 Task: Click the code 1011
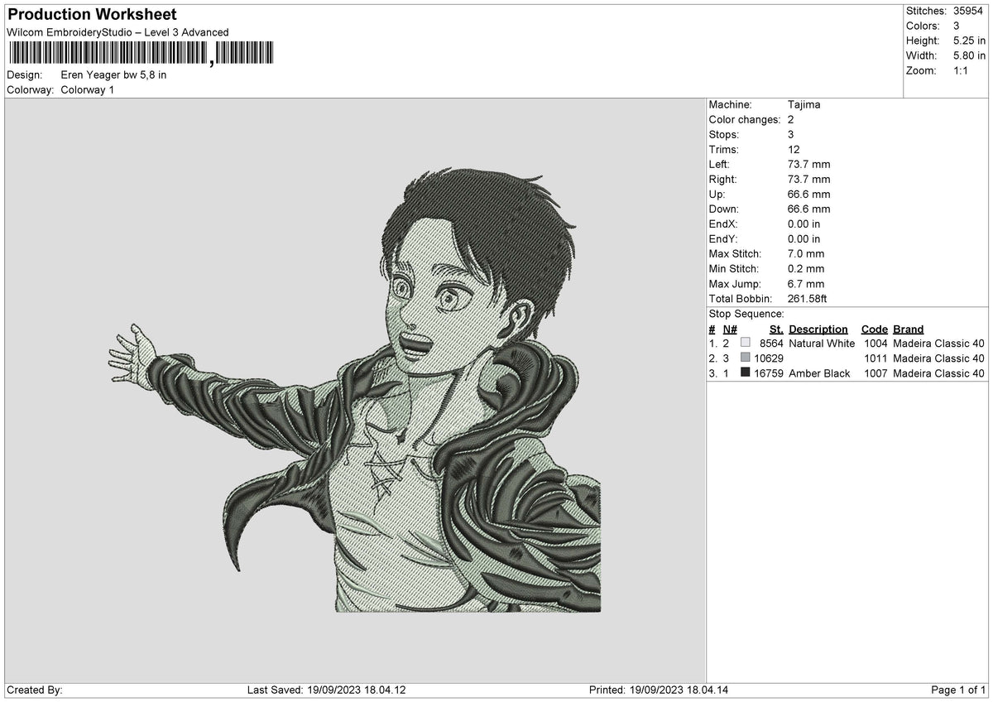pos(875,358)
